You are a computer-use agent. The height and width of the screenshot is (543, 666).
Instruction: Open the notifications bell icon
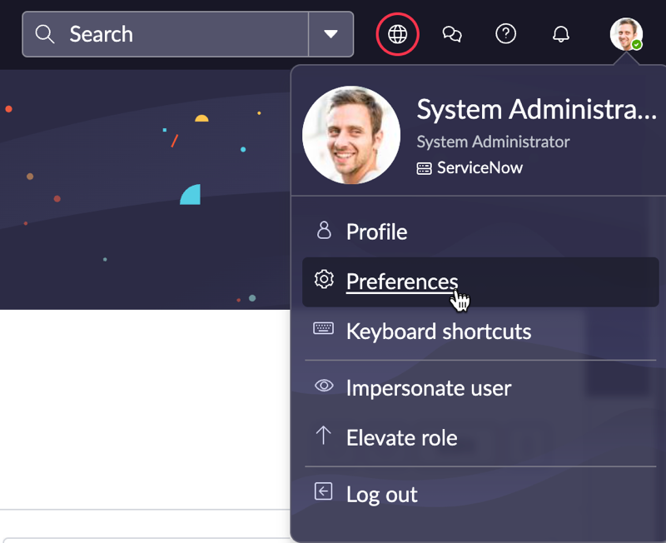pos(560,34)
